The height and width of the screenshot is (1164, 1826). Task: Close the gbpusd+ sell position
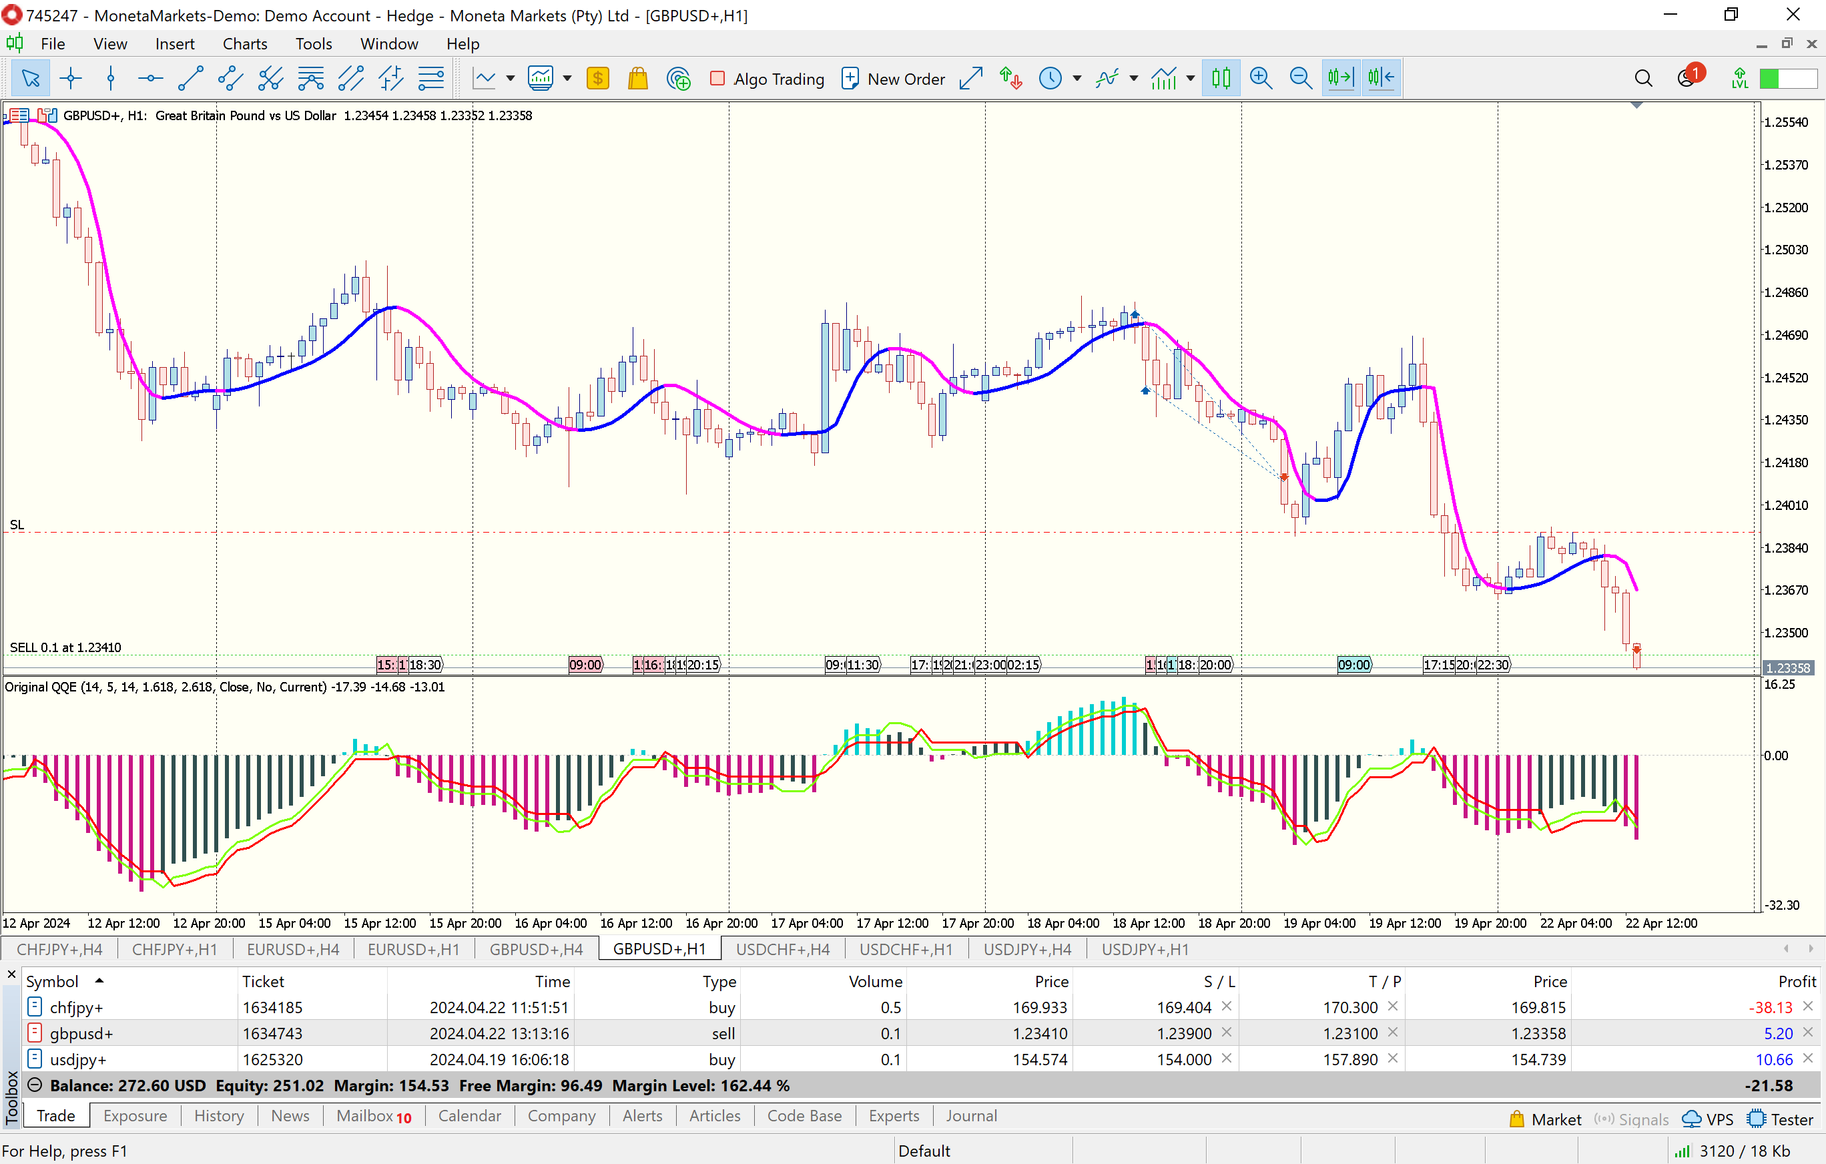click(x=1808, y=1033)
